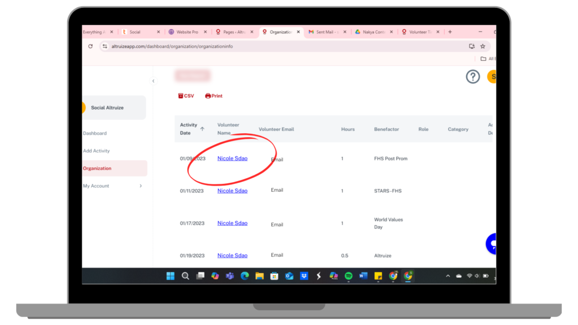Open Microsoft 365 app from the taskbar
Image resolution: width=578 pixels, height=325 pixels.
[334, 276]
